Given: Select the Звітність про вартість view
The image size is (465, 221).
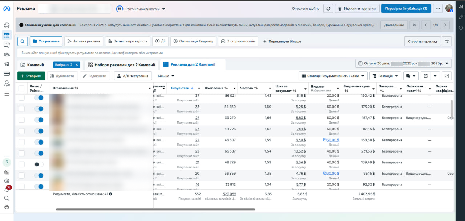Looking at the screenshot, I should click(x=128, y=41).
